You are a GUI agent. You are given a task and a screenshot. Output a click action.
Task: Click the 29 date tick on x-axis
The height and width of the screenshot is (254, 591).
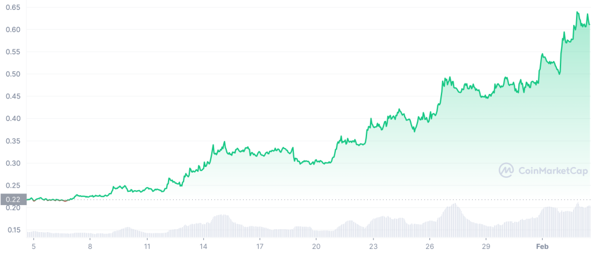[x=486, y=247]
